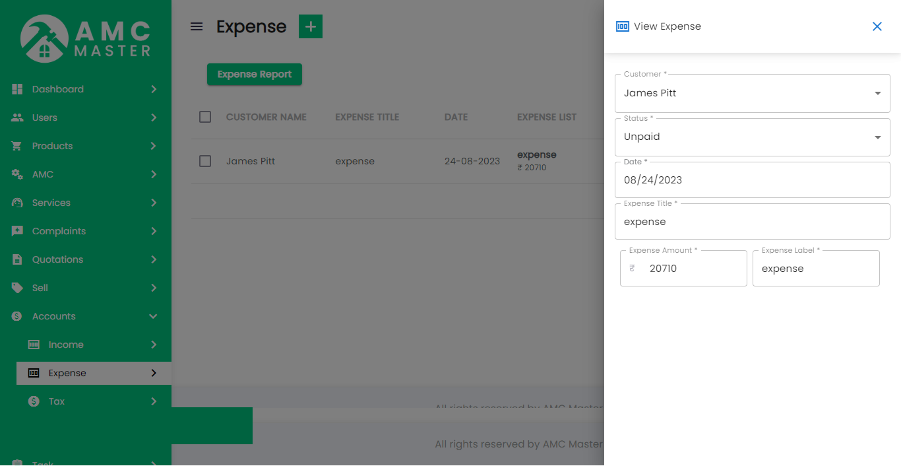
Task: Click the hamburger menu icon
Action: click(197, 26)
